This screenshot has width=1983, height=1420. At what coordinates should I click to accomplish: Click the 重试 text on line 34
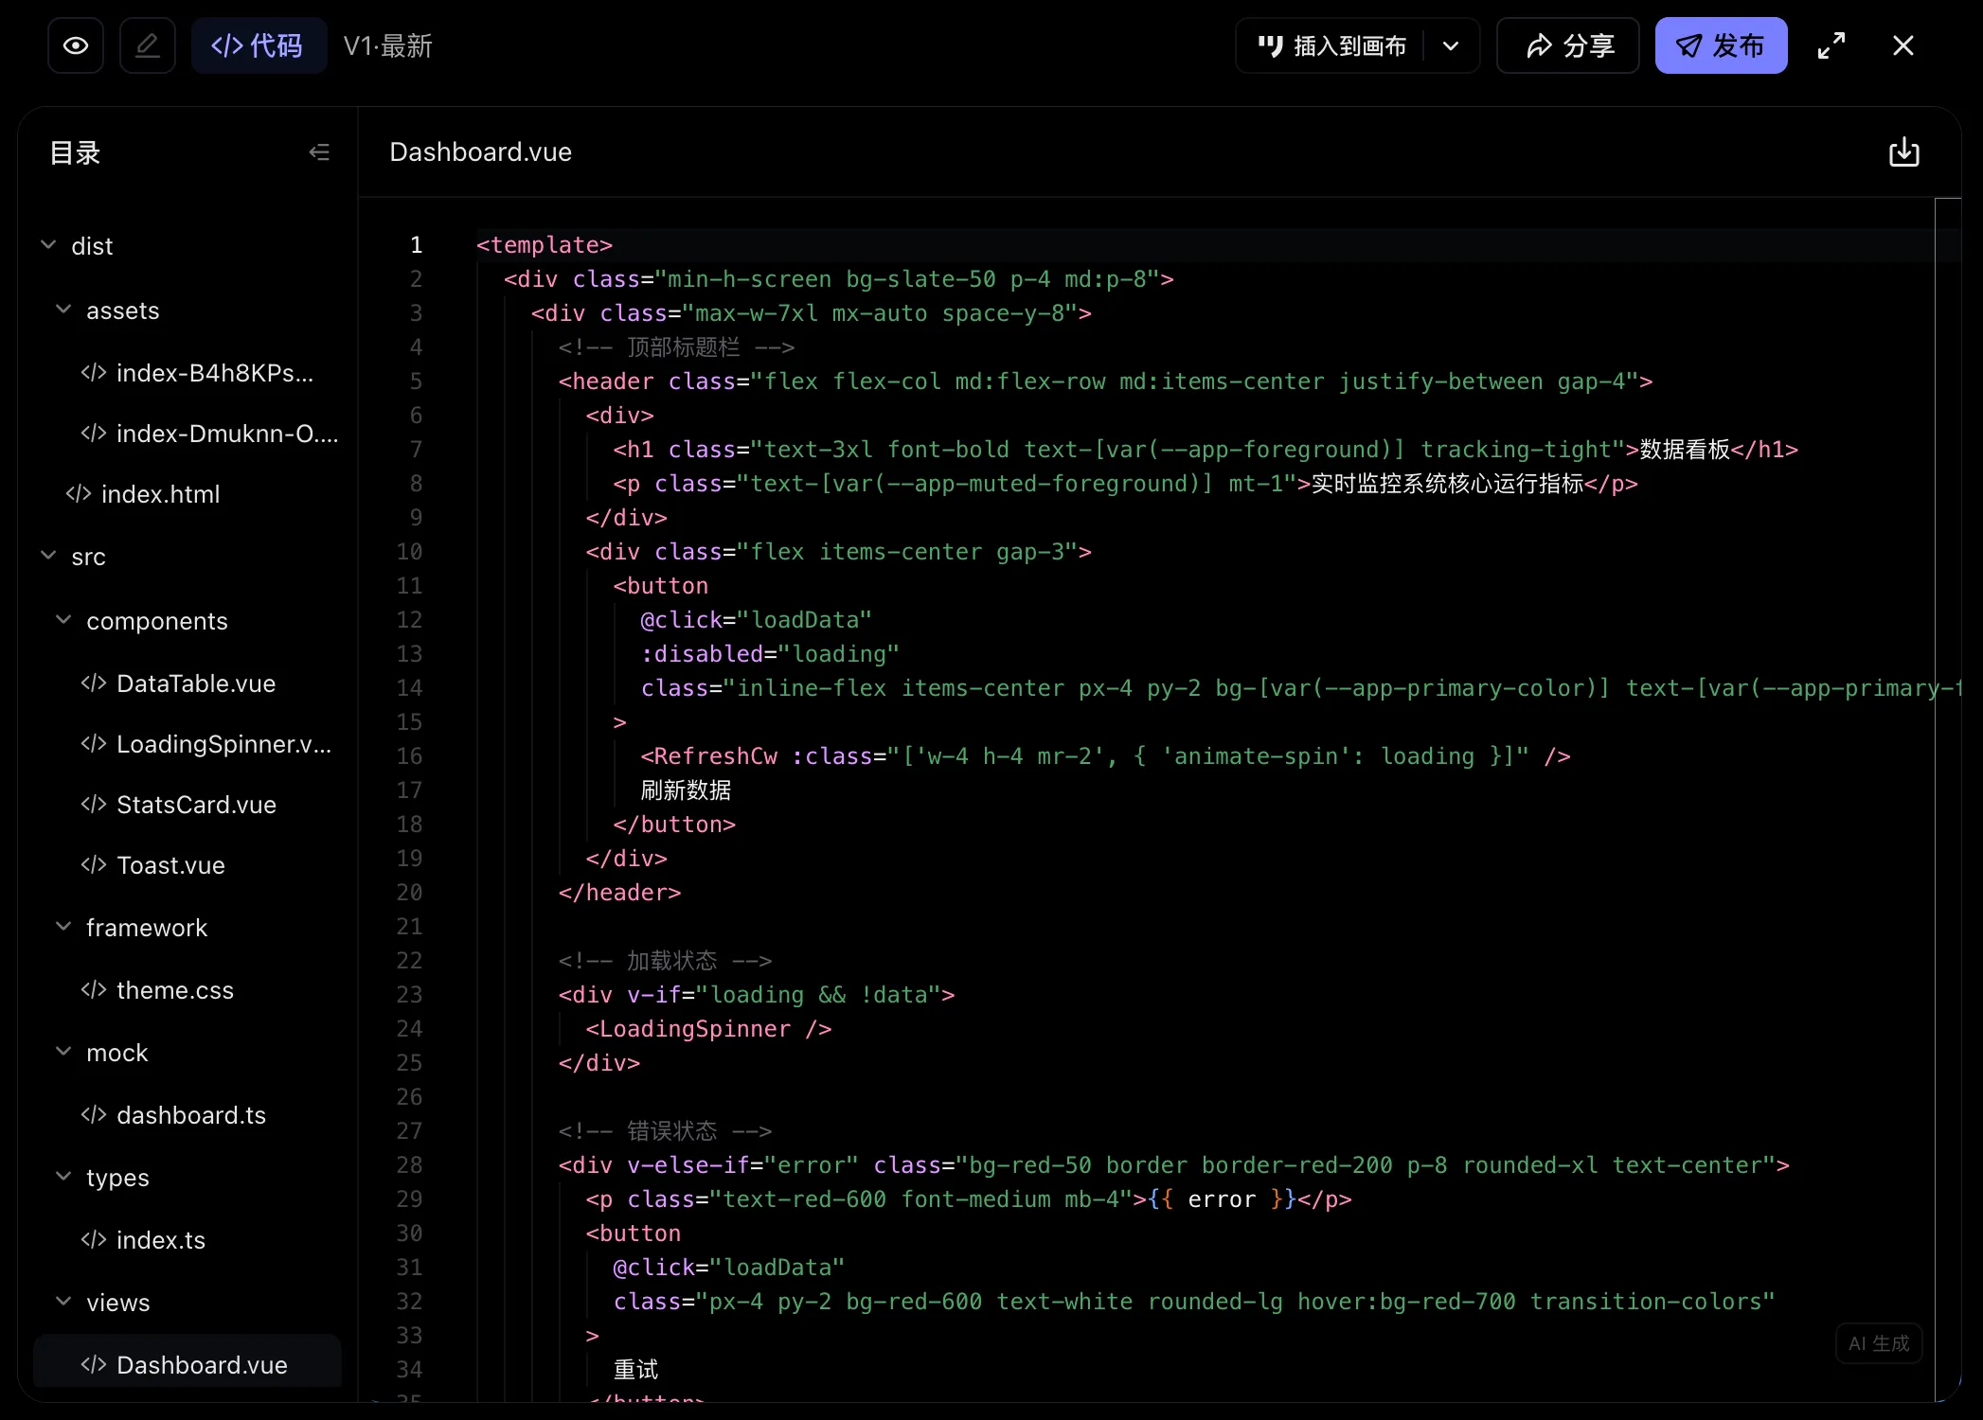[x=635, y=1370]
